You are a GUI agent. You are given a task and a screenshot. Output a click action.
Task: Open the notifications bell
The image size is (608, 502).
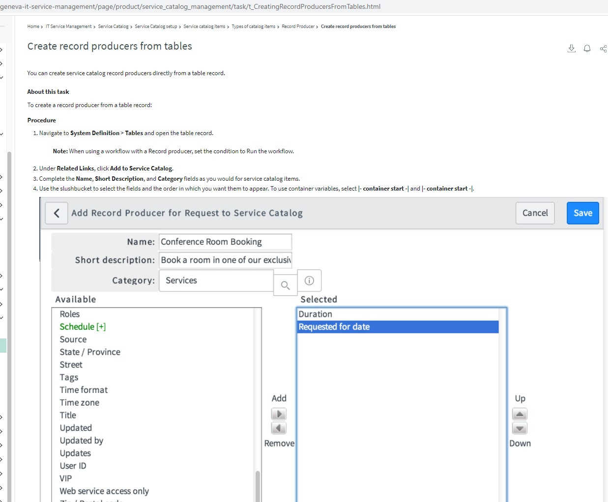pyautogui.click(x=587, y=48)
